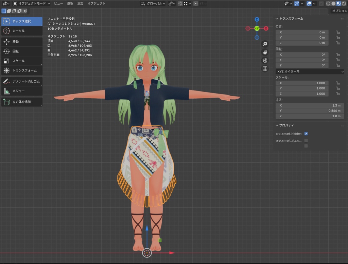The width and height of the screenshot is (348, 264).
Task: Click the camera view icon
Action: point(265,60)
